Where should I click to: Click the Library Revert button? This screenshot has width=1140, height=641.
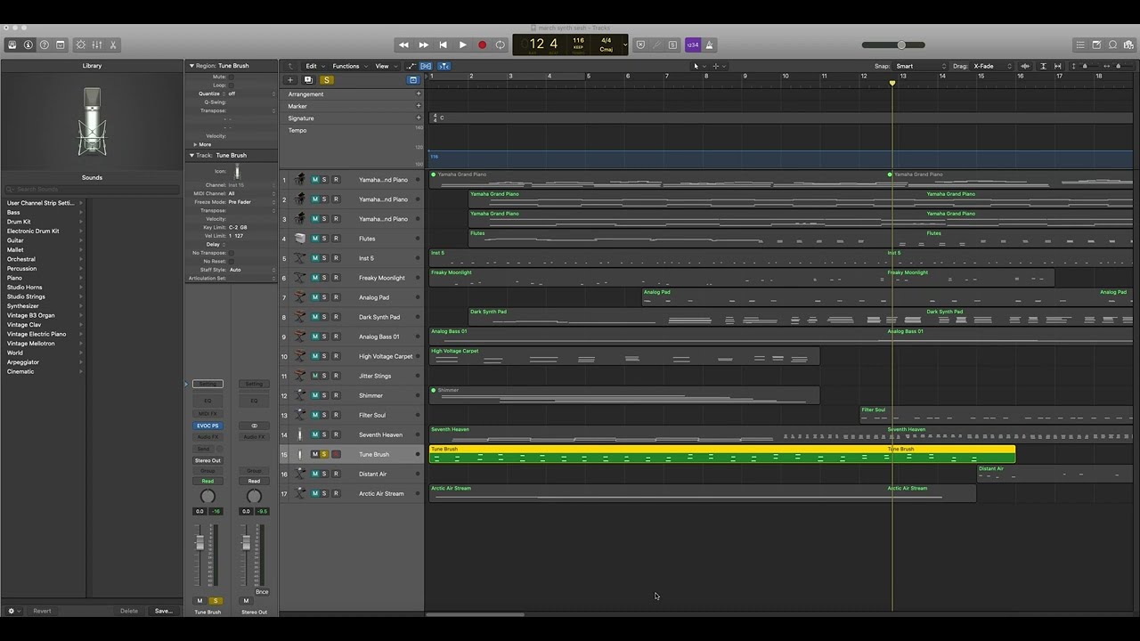(42, 611)
